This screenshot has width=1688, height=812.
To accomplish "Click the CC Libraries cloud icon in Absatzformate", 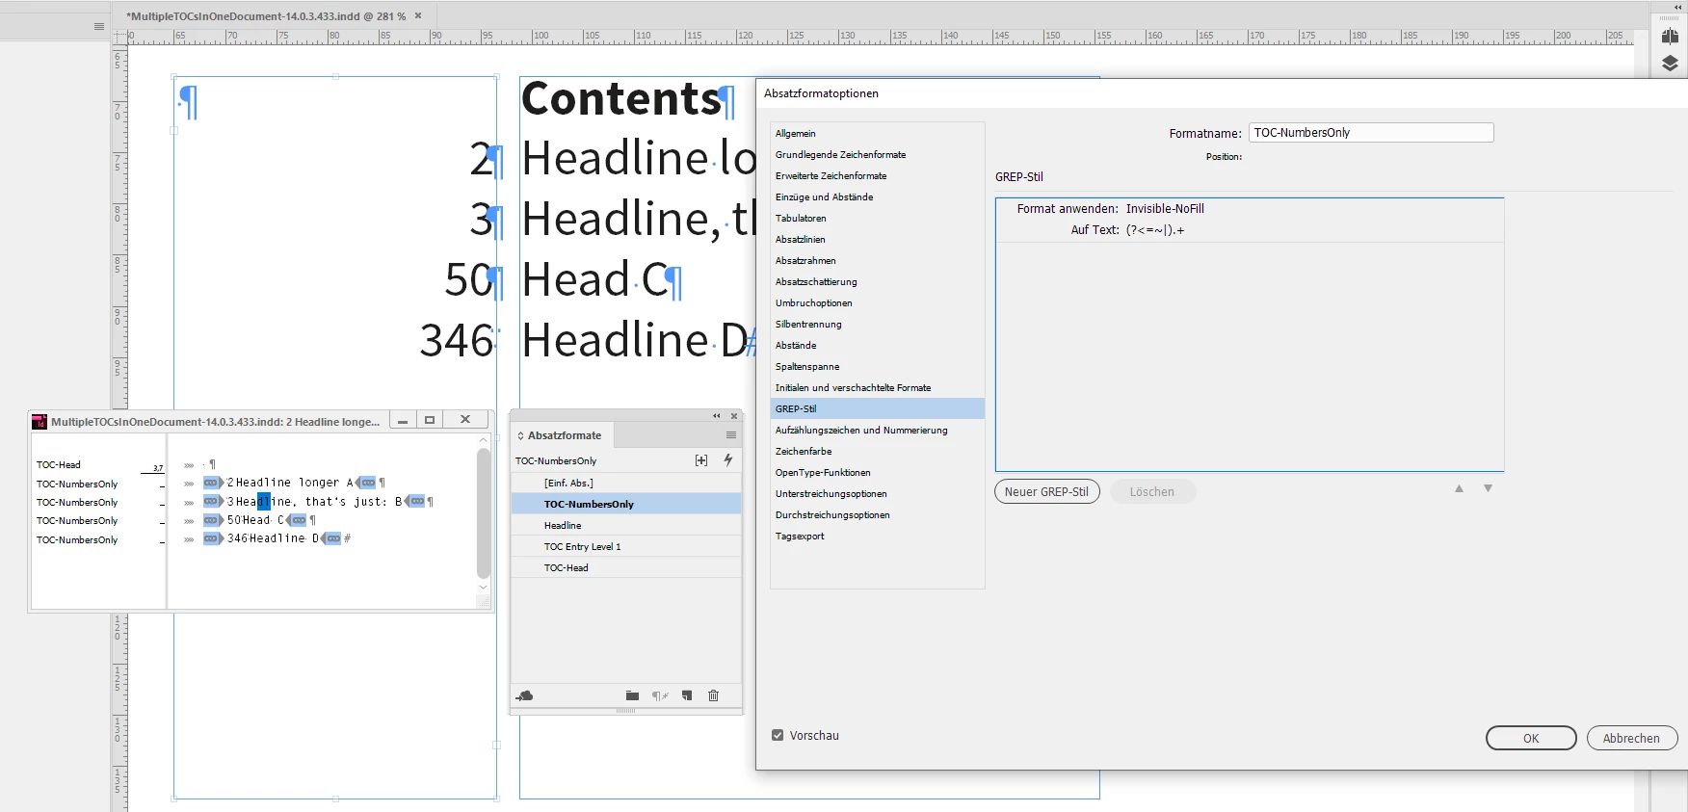I will point(525,695).
